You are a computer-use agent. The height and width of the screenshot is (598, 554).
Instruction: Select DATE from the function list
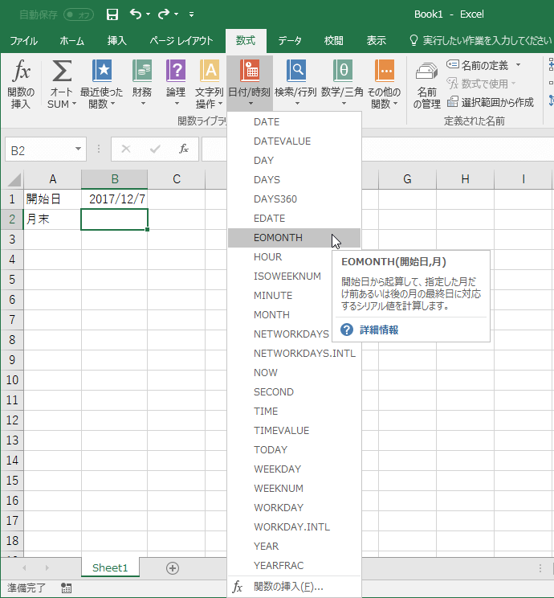[294, 122]
